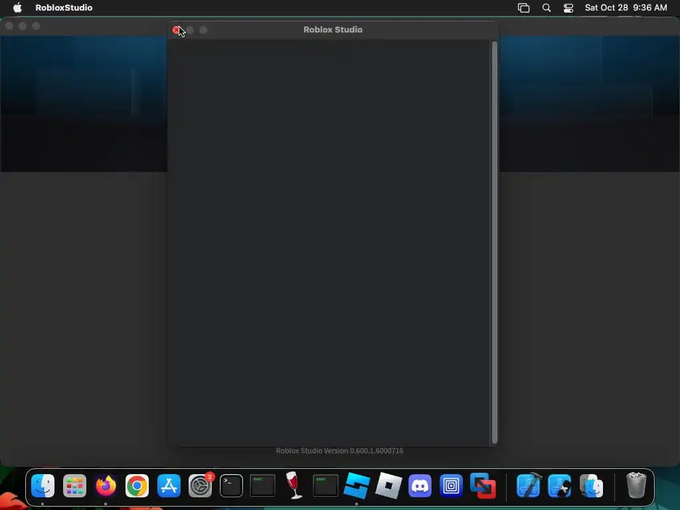The height and width of the screenshot is (510, 680).
Task: Click the date and time in the menu bar
Action: click(626, 8)
